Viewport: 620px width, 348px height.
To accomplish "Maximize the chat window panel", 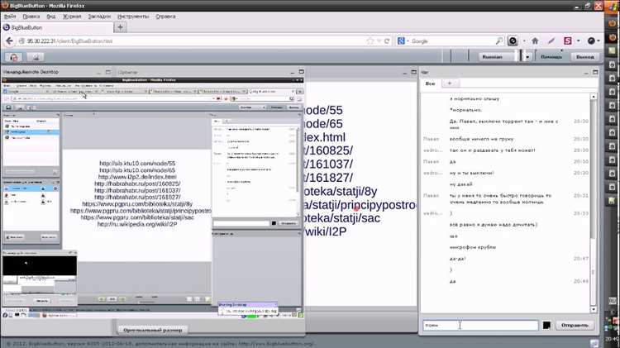I will (595, 72).
